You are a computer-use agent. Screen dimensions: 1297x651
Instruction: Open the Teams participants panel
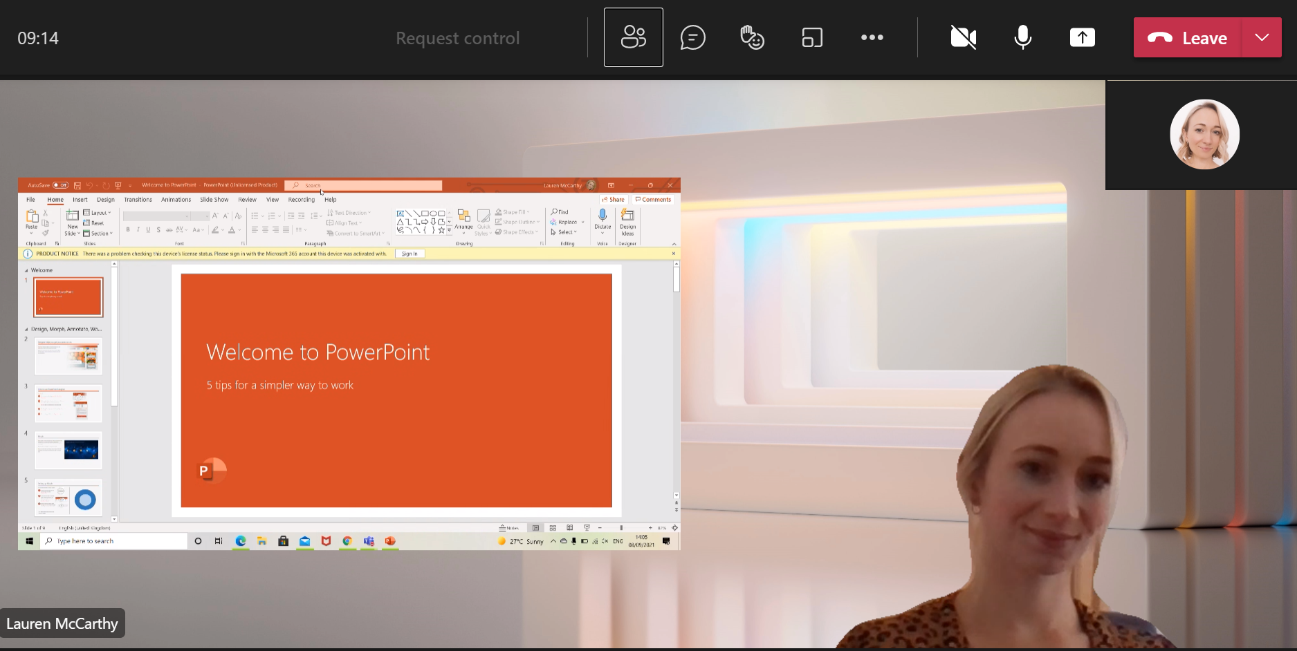click(x=633, y=37)
